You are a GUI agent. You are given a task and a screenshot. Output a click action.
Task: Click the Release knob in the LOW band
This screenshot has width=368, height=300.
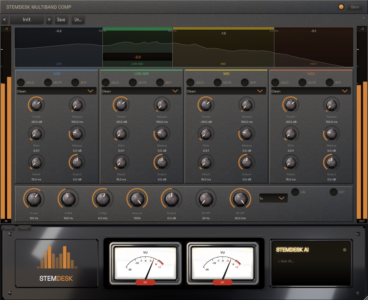point(77,105)
